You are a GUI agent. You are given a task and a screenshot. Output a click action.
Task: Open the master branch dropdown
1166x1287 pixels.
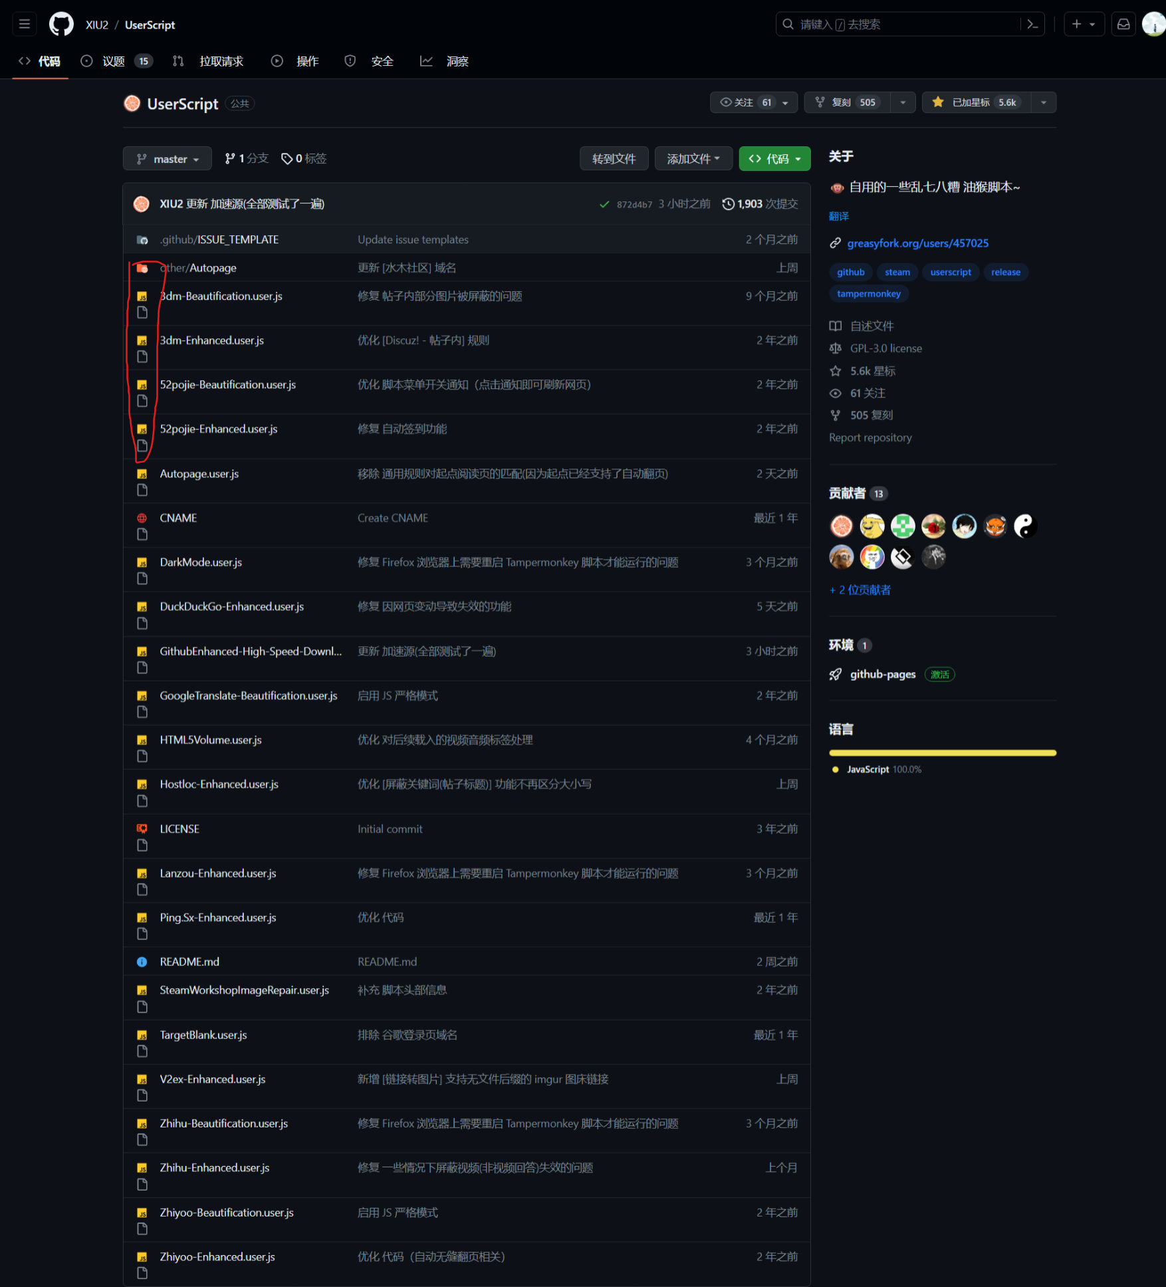[167, 158]
